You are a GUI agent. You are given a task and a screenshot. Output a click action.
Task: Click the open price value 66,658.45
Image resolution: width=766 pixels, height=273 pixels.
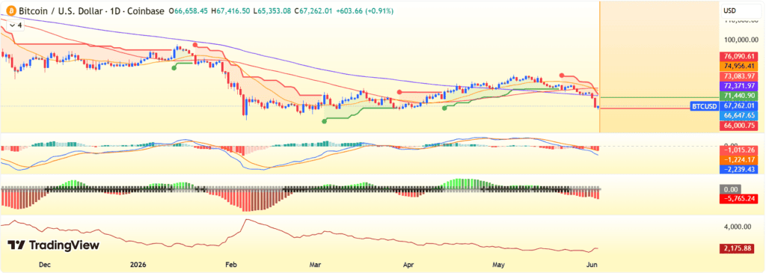click(x=190, y=10)
